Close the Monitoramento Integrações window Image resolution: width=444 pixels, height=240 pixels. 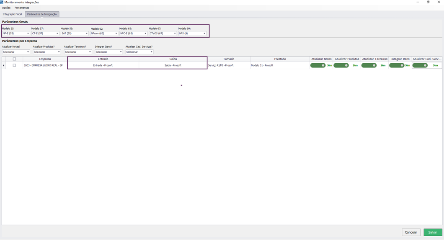(x=439, y=2)
